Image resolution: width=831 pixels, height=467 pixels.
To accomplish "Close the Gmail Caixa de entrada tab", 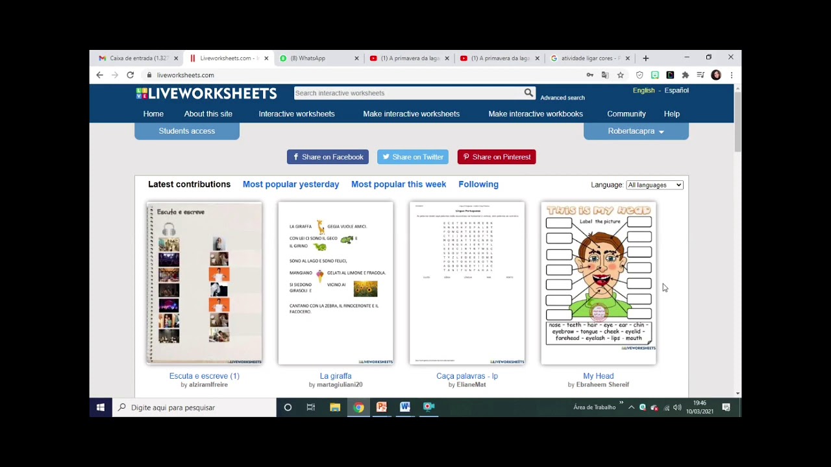I will click(x=175, y=58).
